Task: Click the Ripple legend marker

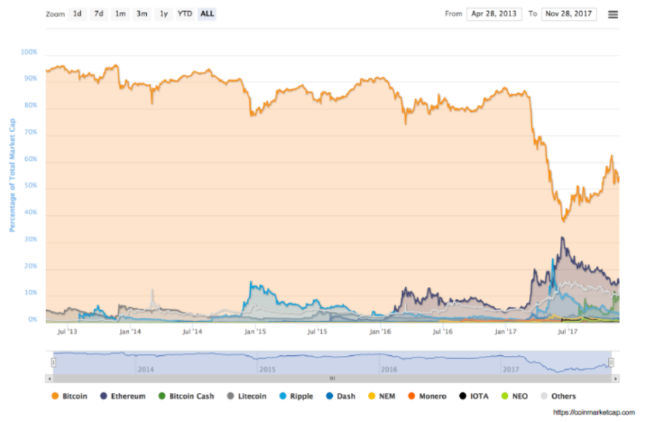Action: click(283, 396)
